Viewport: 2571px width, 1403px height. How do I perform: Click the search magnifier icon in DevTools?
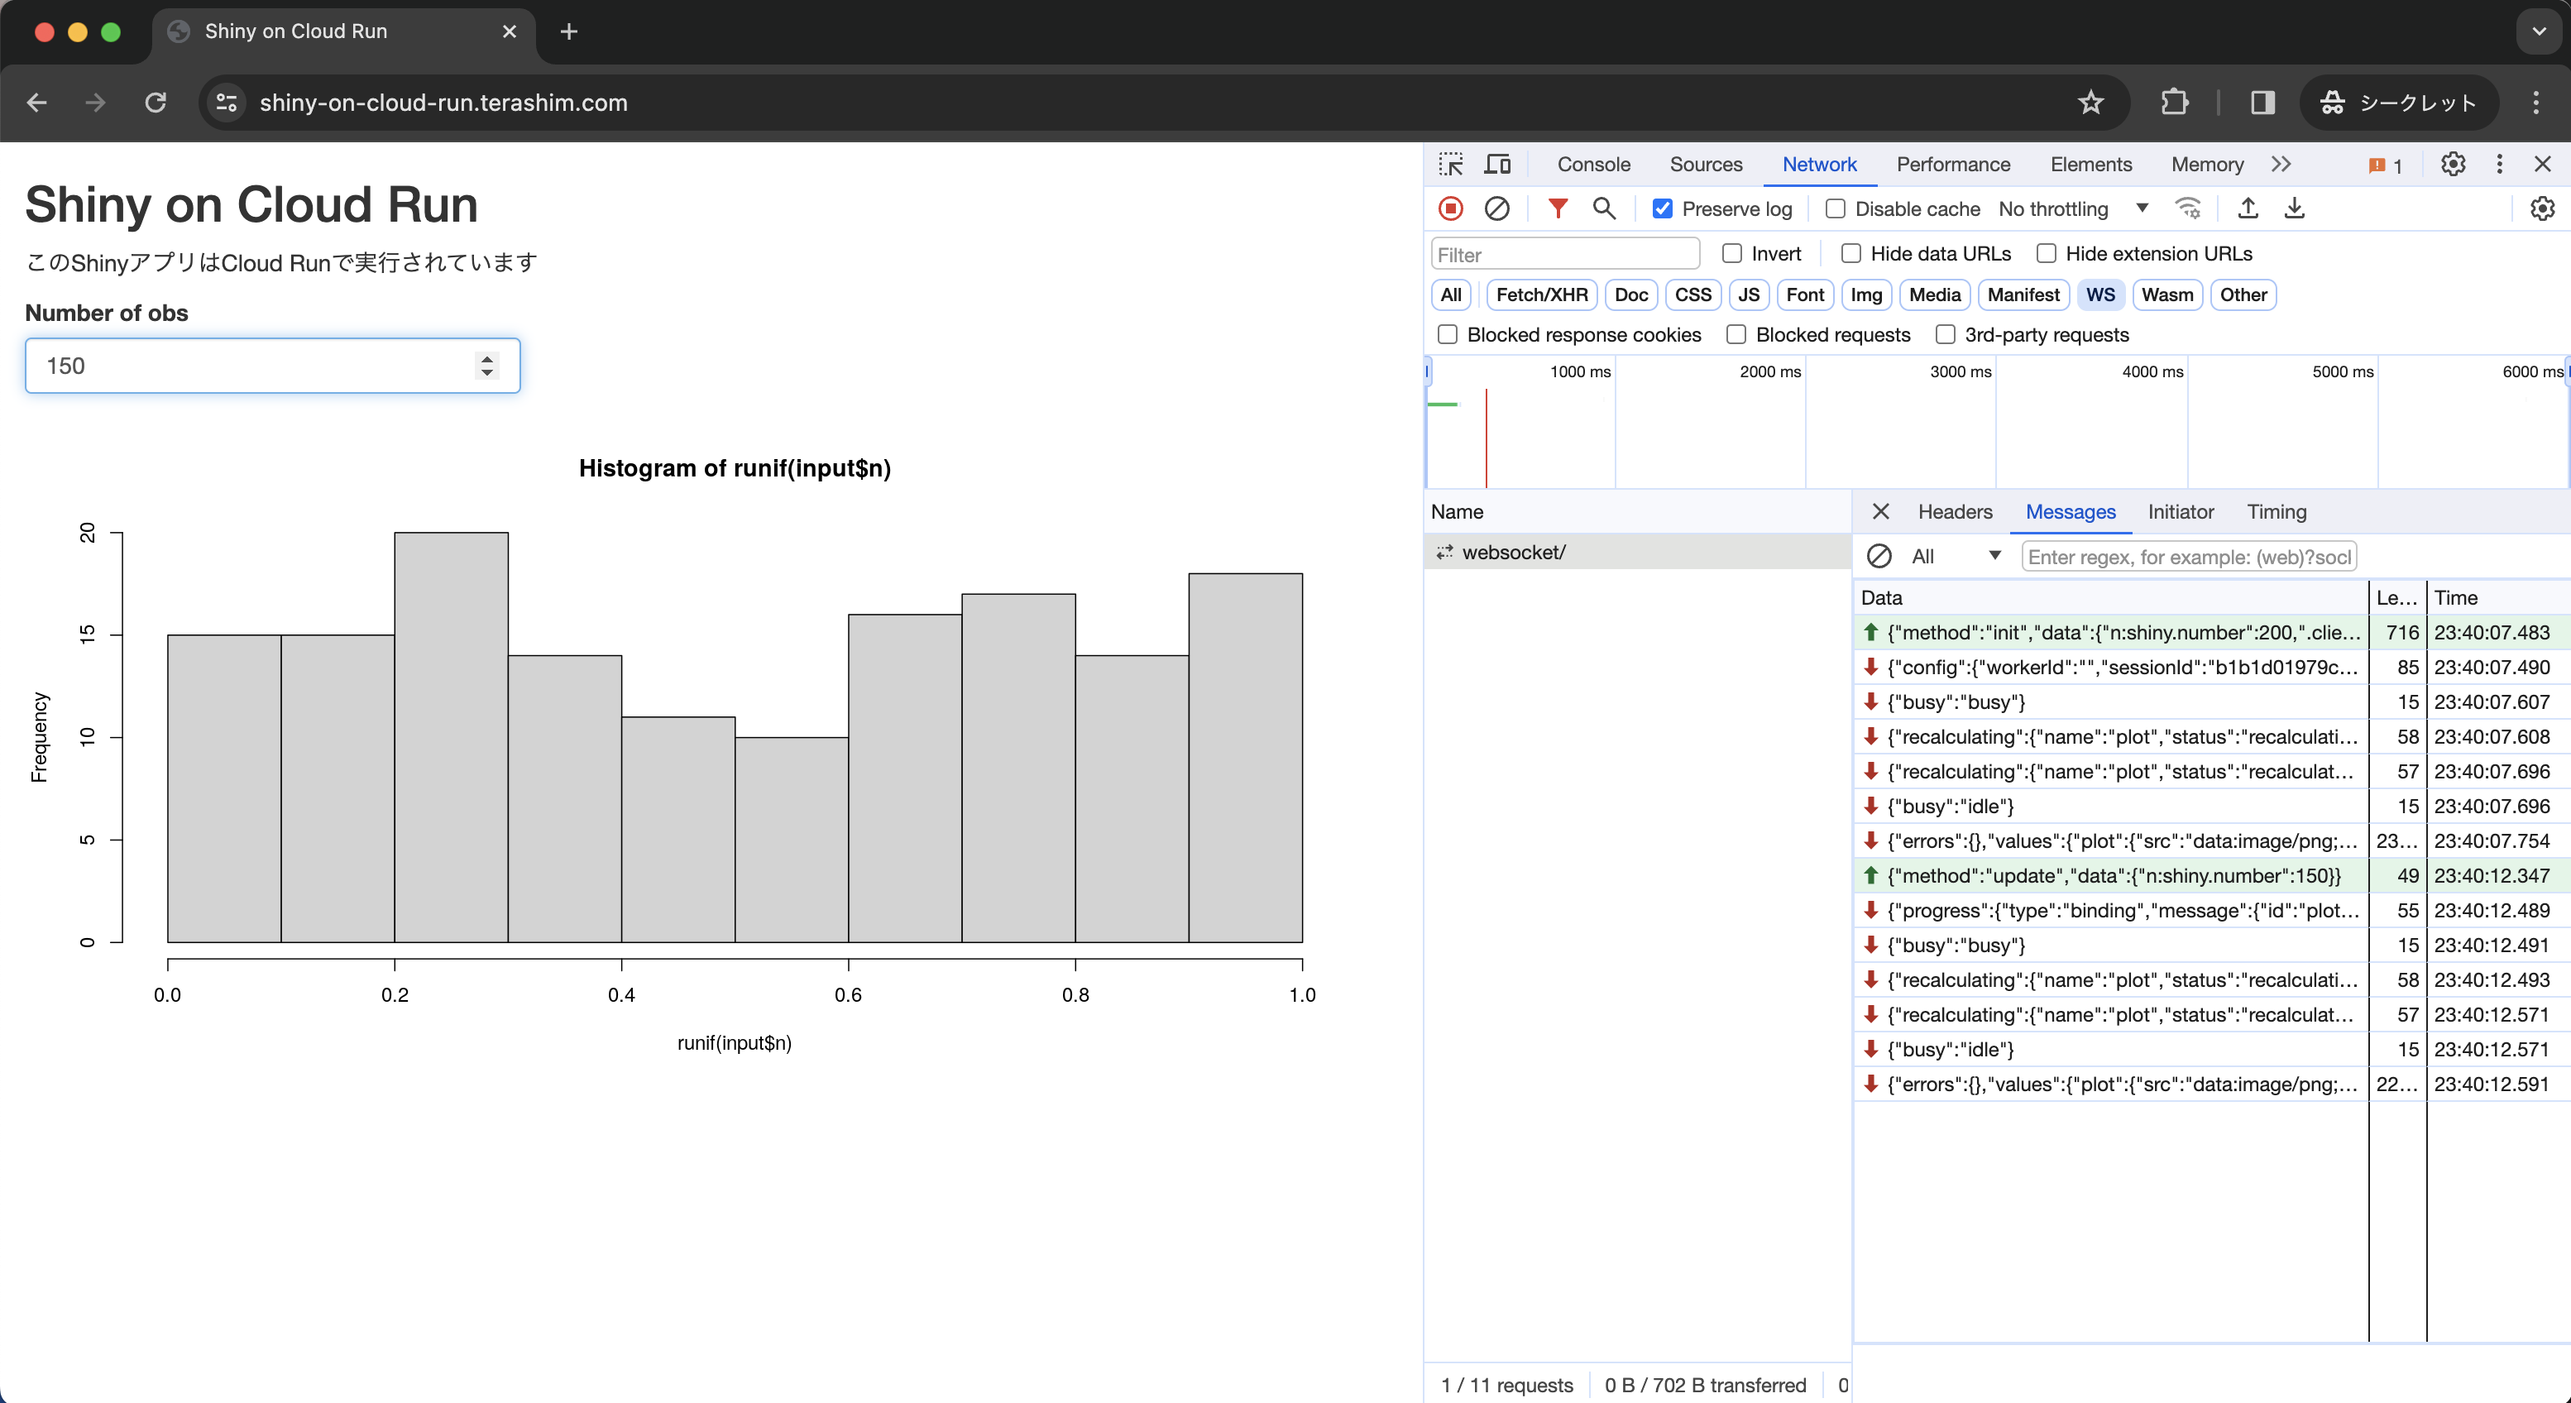[1603, 208]
